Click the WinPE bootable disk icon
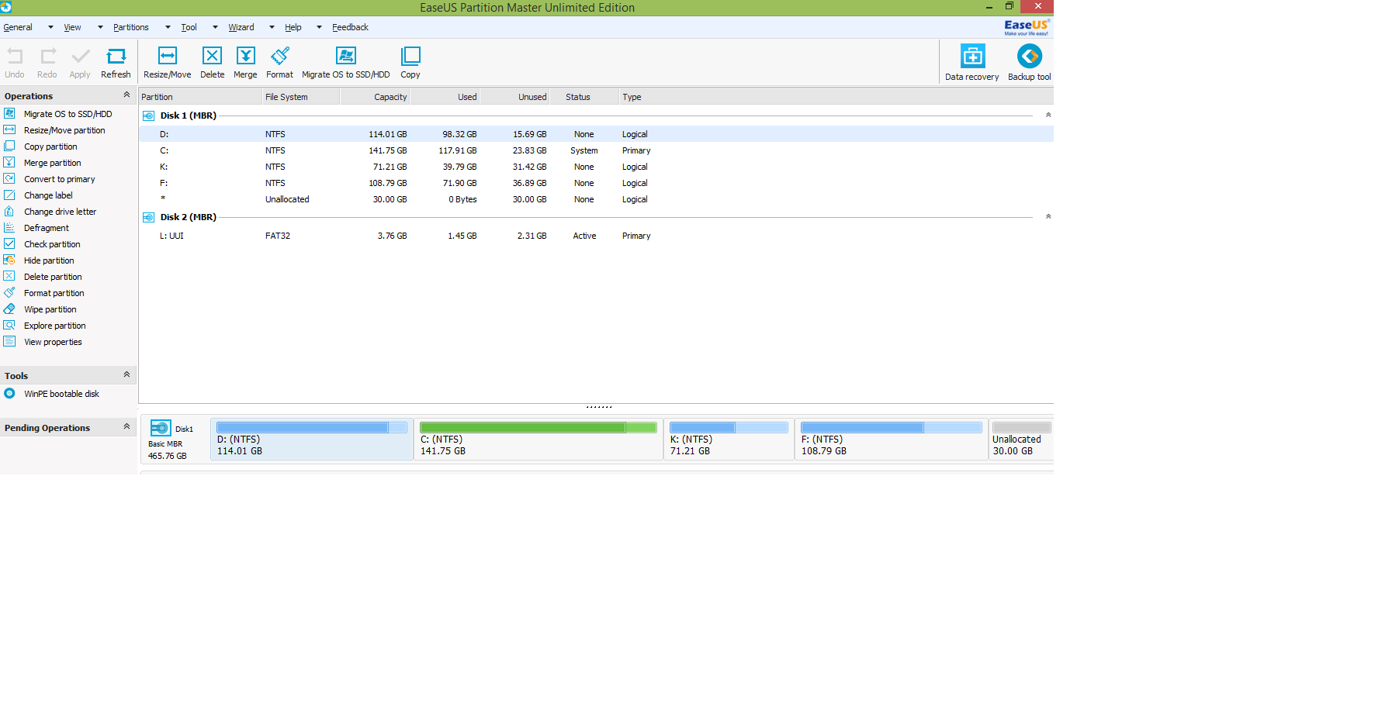The width and height of the screenshot is (1375, 707). click(x=9, y=393)
